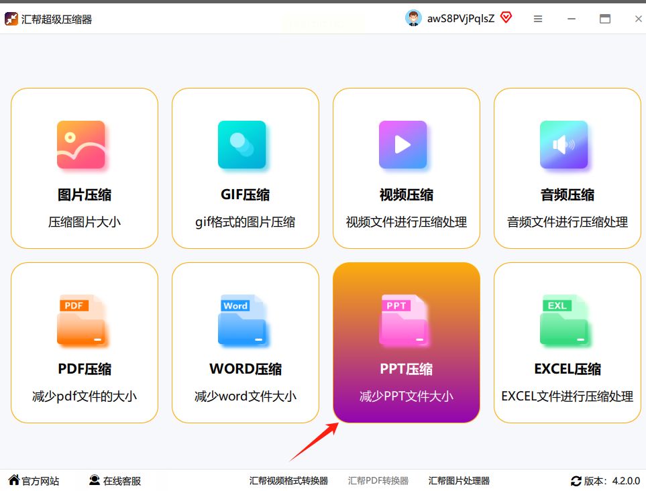Click the red VIP diamond badge
The image size is (646, 491).
click(x=506, y=17)
